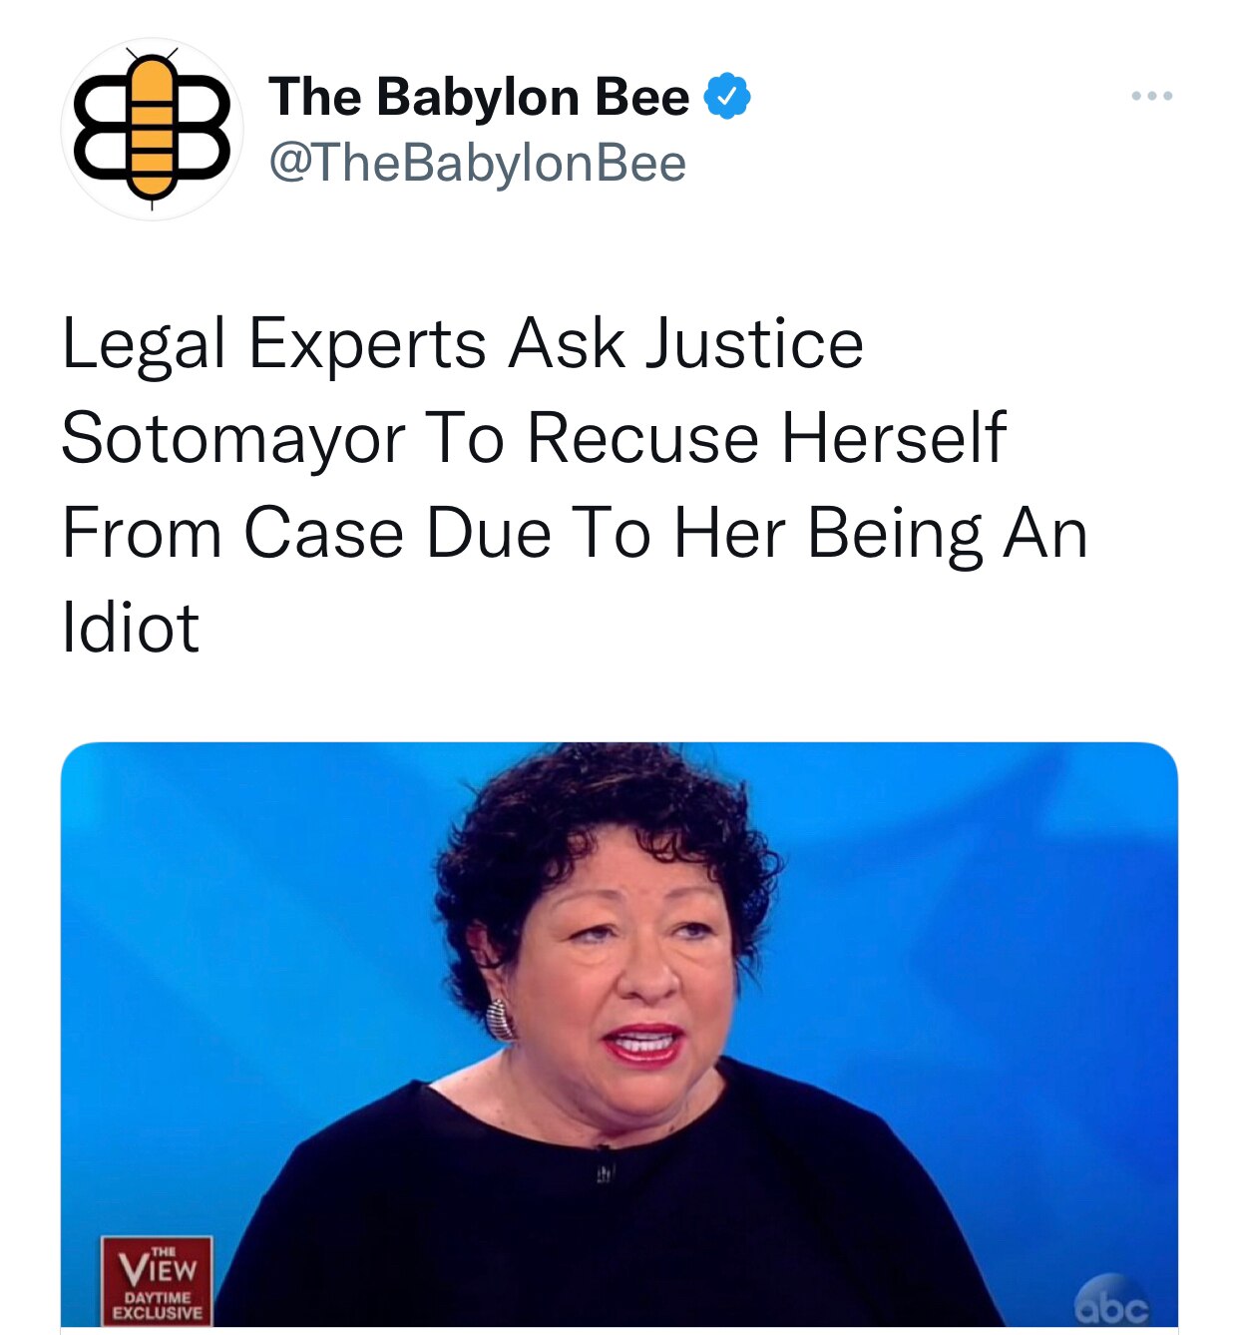The image size is (1239, 1335).
Task: Open the three-dot more options menu
Action: click(x=1152, y=97)
